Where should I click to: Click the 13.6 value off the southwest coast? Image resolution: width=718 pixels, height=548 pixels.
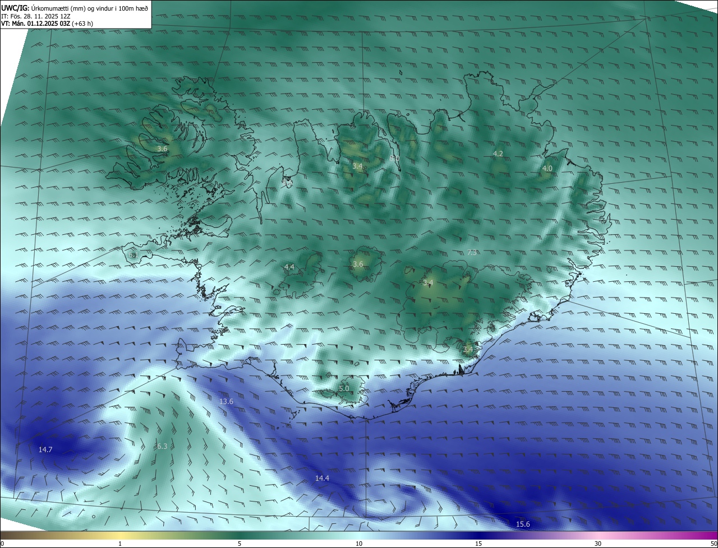(226, 402)
